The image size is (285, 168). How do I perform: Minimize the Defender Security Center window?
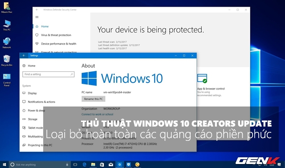click(x=230, y=10)
